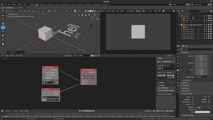Pick the Measure ruler tool
213x120 pixels.
point(3,44)
